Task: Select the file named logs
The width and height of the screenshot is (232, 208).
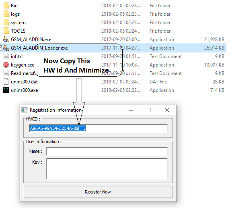Action: point(15,14)
